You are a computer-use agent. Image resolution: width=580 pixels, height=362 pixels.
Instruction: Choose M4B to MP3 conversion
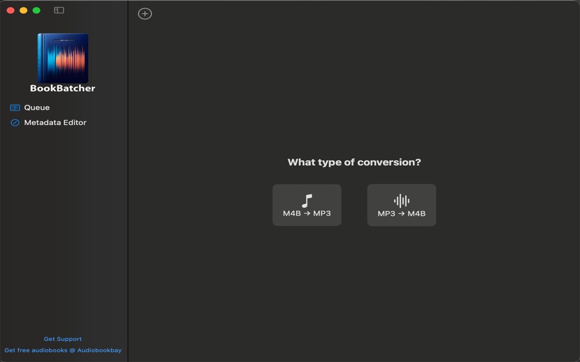click(306, 205)
